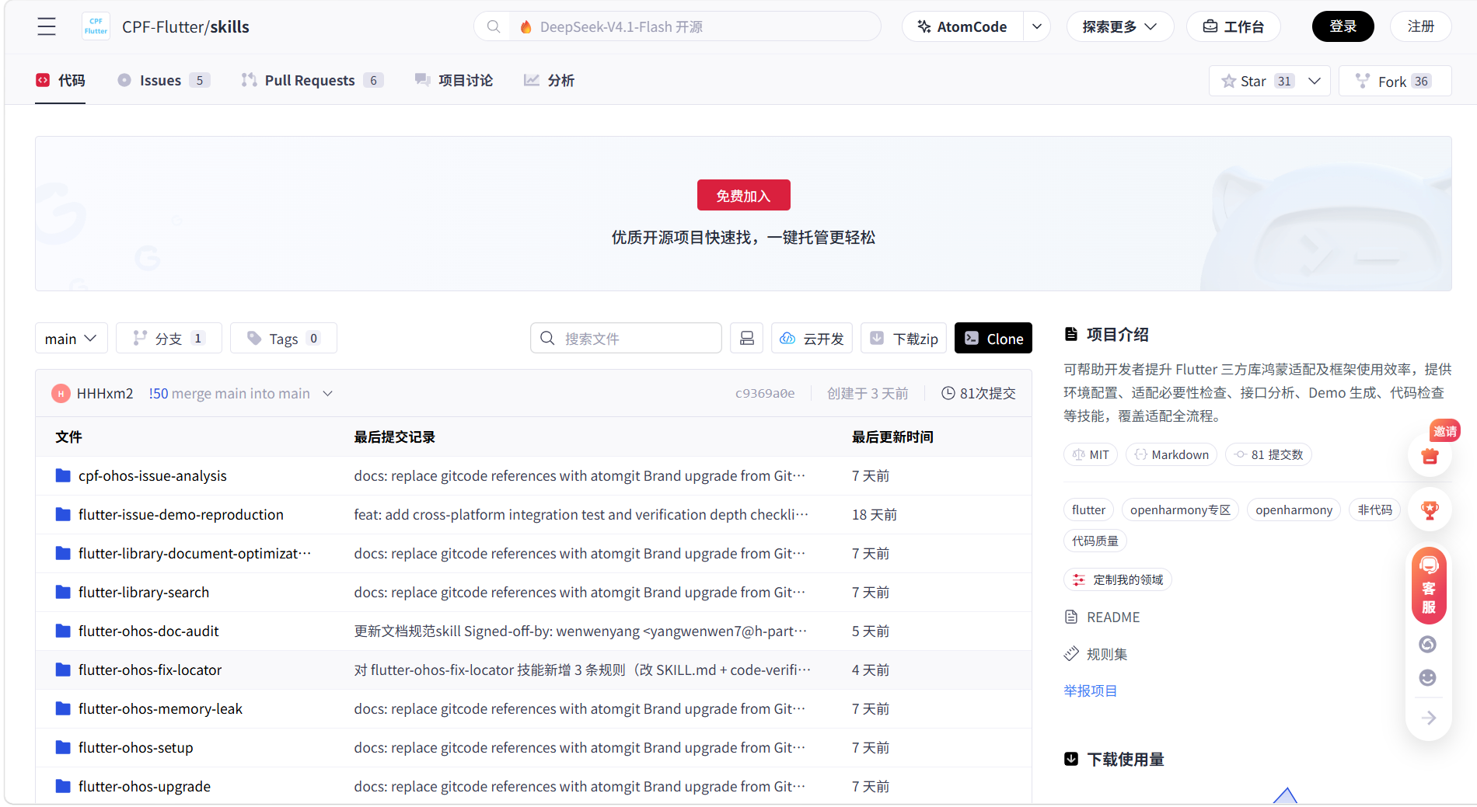Image resolution: width=1477 pixels, height=807 pixels.
Task: Click the folder icon of flutter-ohos-setup
Action: pyautogui.click(x=63, y=747)
